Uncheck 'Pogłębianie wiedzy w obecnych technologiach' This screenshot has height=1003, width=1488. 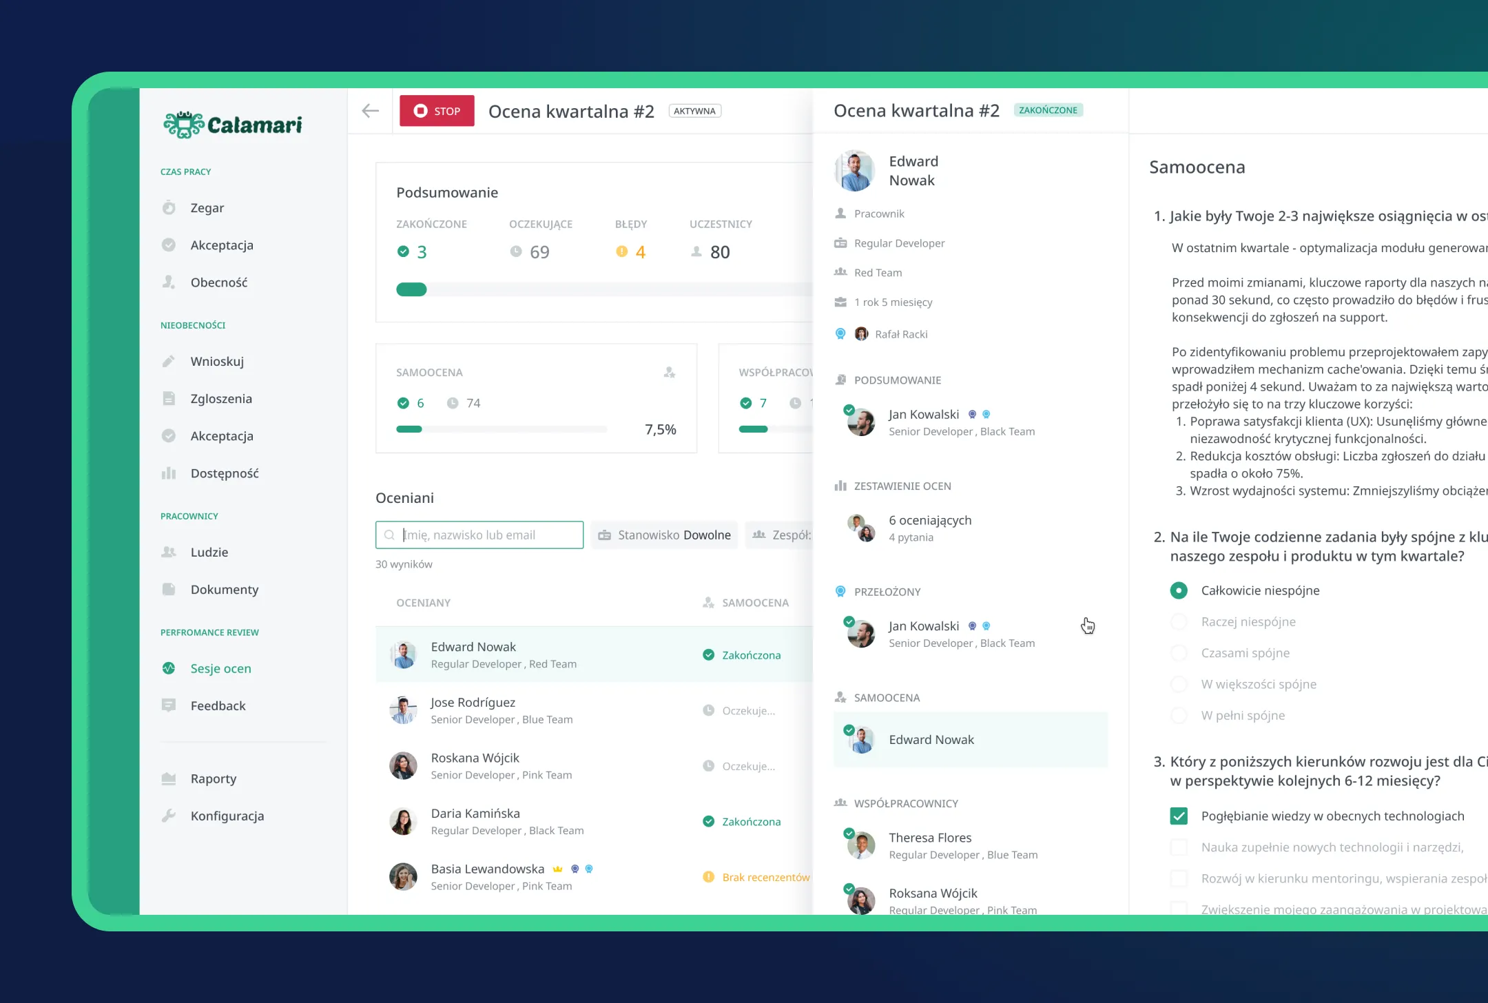click(x=1179, y=816)
